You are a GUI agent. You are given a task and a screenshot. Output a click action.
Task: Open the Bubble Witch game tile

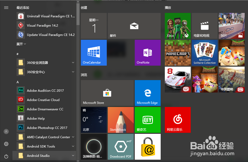[205, 80]
